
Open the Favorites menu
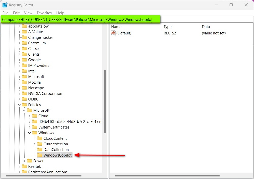click(x=44, y=13)
